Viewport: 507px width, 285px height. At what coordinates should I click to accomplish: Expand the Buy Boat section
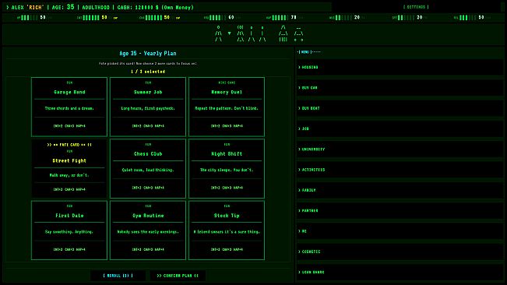coord(400,108)
